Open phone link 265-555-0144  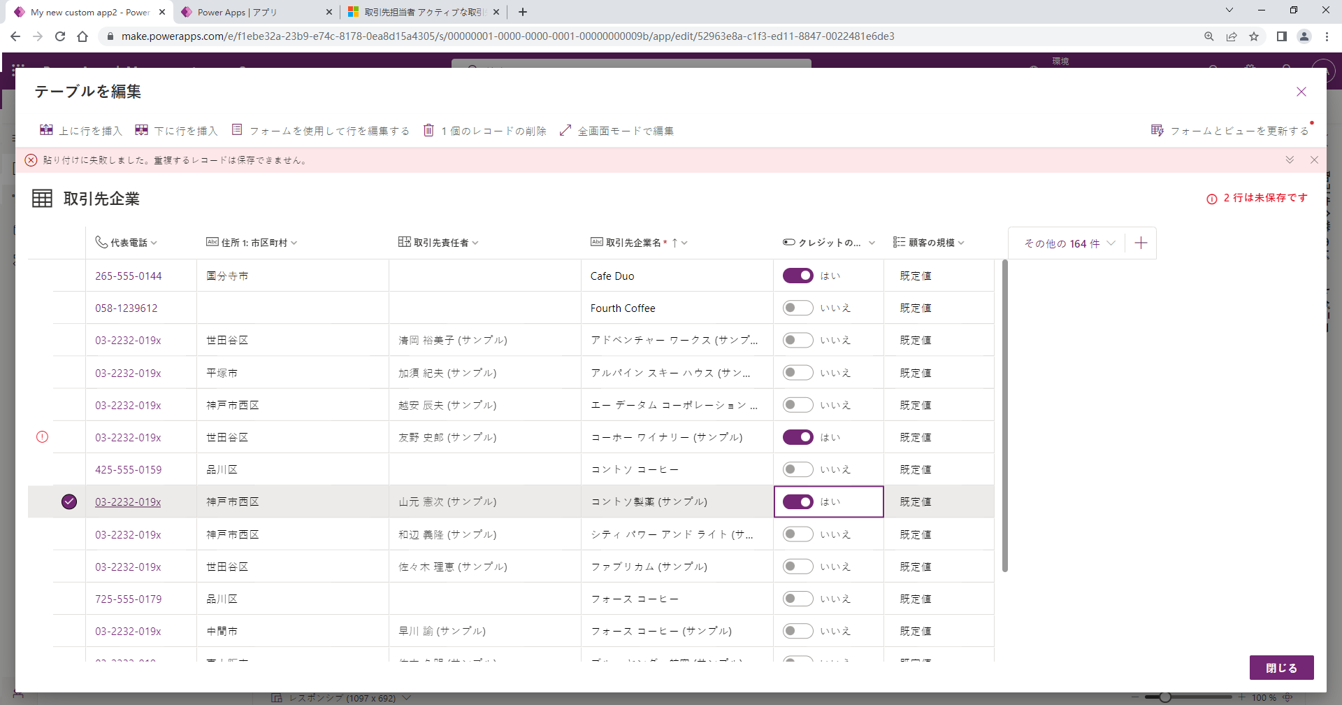click(x=129, y=276)
